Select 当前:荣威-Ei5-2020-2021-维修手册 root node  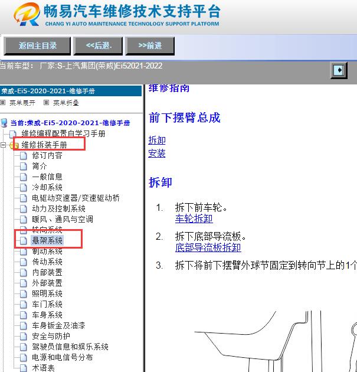pos(70,123)
